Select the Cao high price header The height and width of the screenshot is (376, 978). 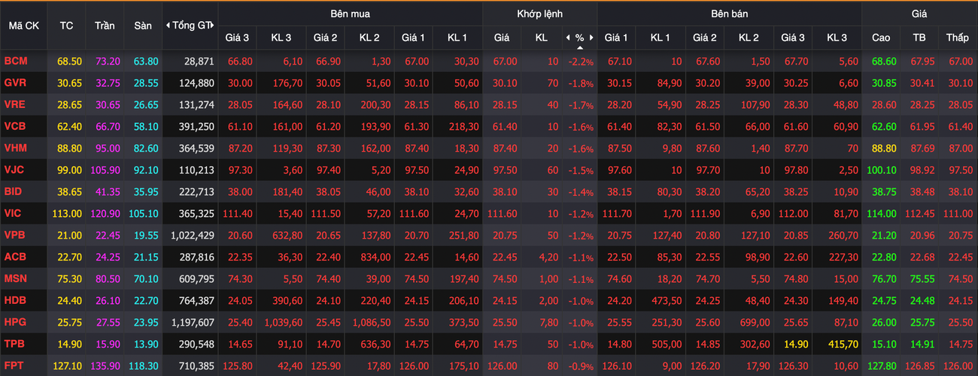click(x=880, y=38)
